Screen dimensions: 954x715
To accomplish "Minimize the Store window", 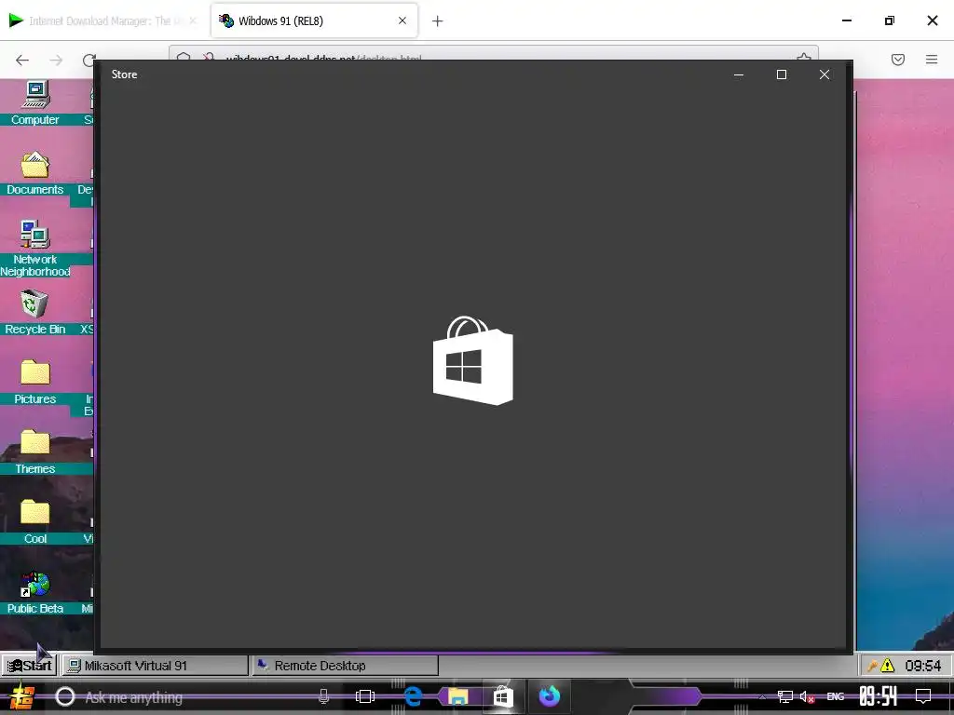I will click(739, 74).
